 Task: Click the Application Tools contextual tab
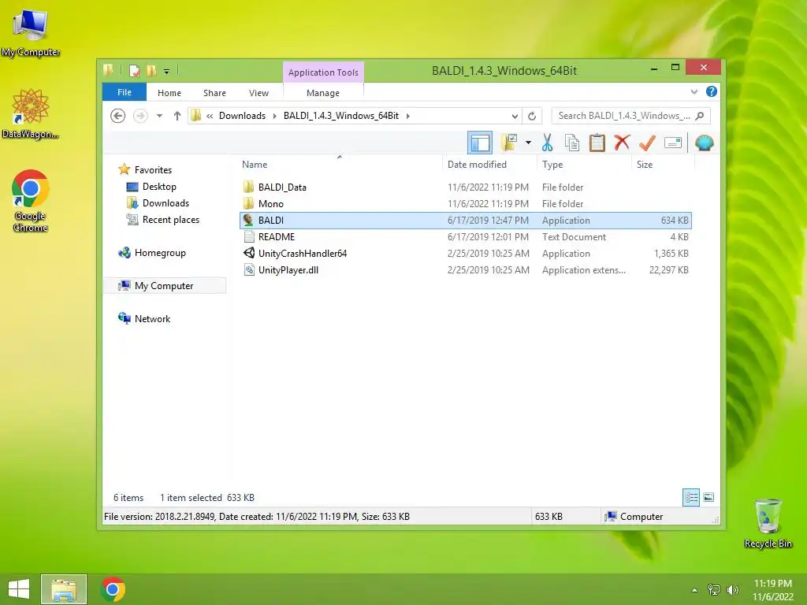(323, 72)
